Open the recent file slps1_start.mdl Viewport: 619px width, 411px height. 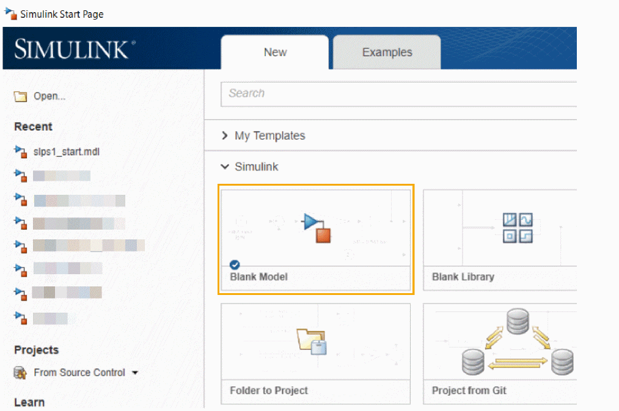pos(67,152)
